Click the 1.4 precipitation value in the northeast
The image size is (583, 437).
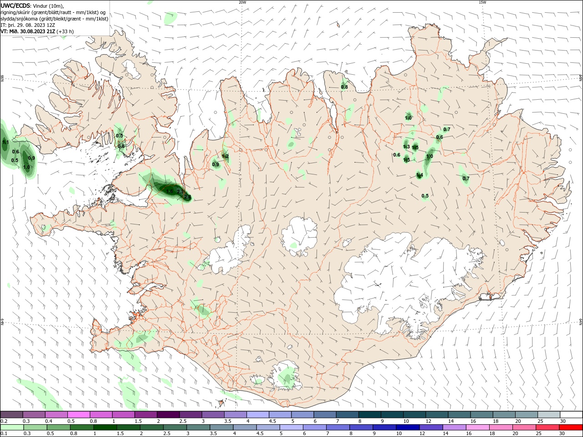(419, 175)
